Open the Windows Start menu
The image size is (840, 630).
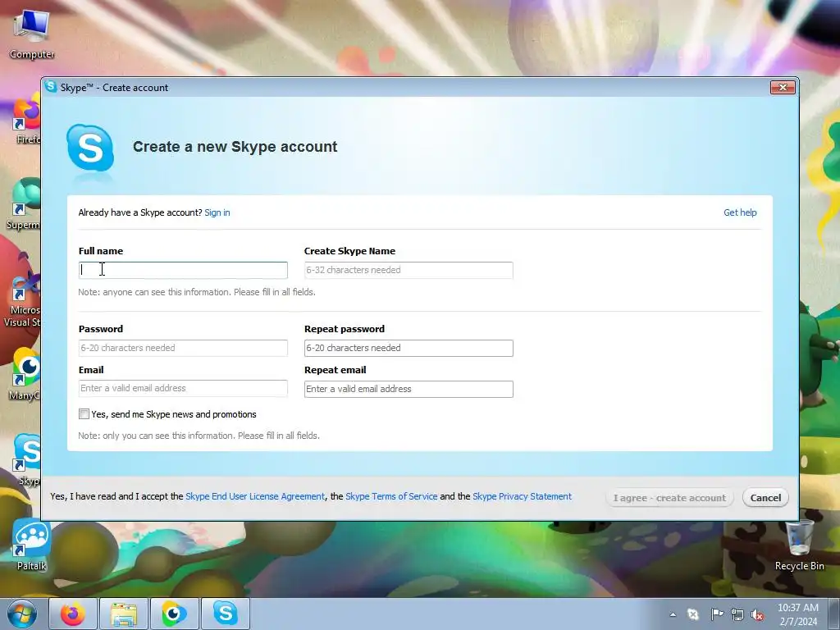21,614
